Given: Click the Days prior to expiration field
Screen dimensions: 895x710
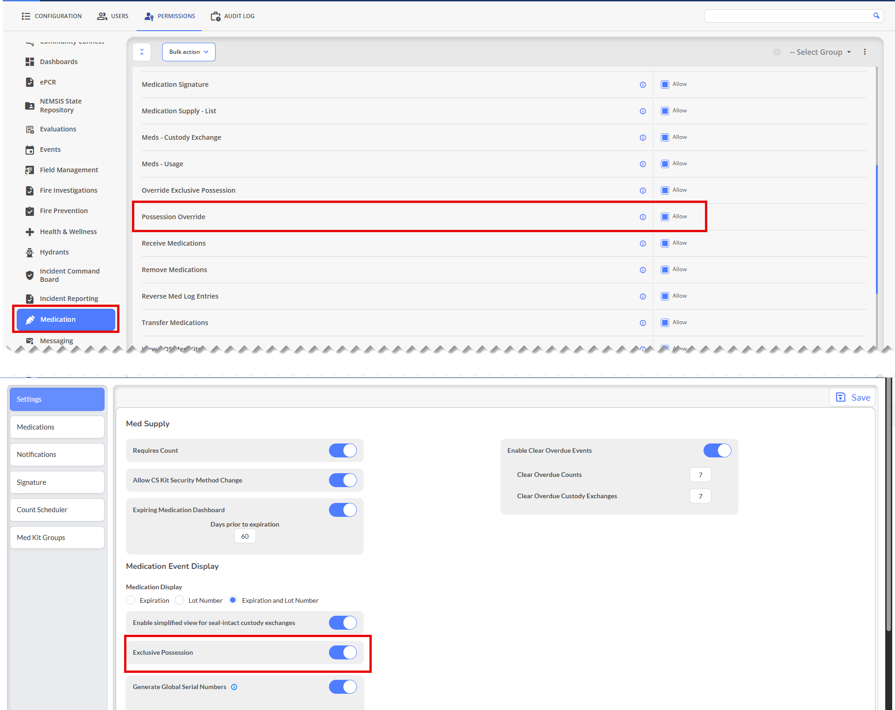Looking at the screenshot, I should point(245,536).
